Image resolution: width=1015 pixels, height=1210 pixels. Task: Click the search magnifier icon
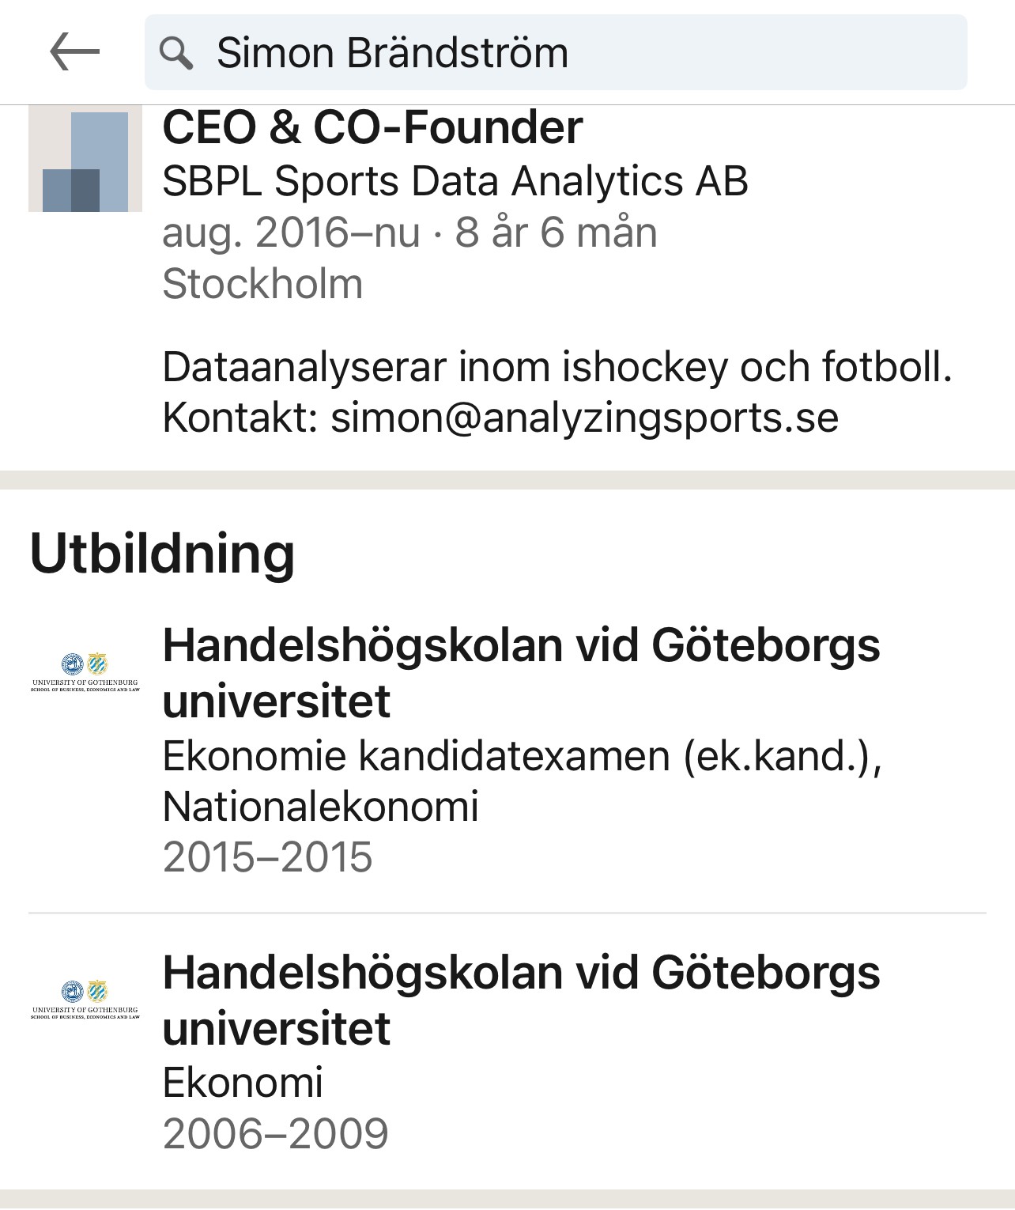tap(175, 53)
